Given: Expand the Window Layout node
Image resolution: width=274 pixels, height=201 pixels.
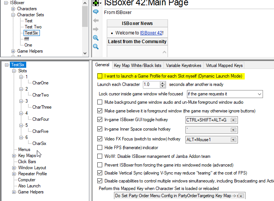Looking at the screenshot, I should coord(14,168).
